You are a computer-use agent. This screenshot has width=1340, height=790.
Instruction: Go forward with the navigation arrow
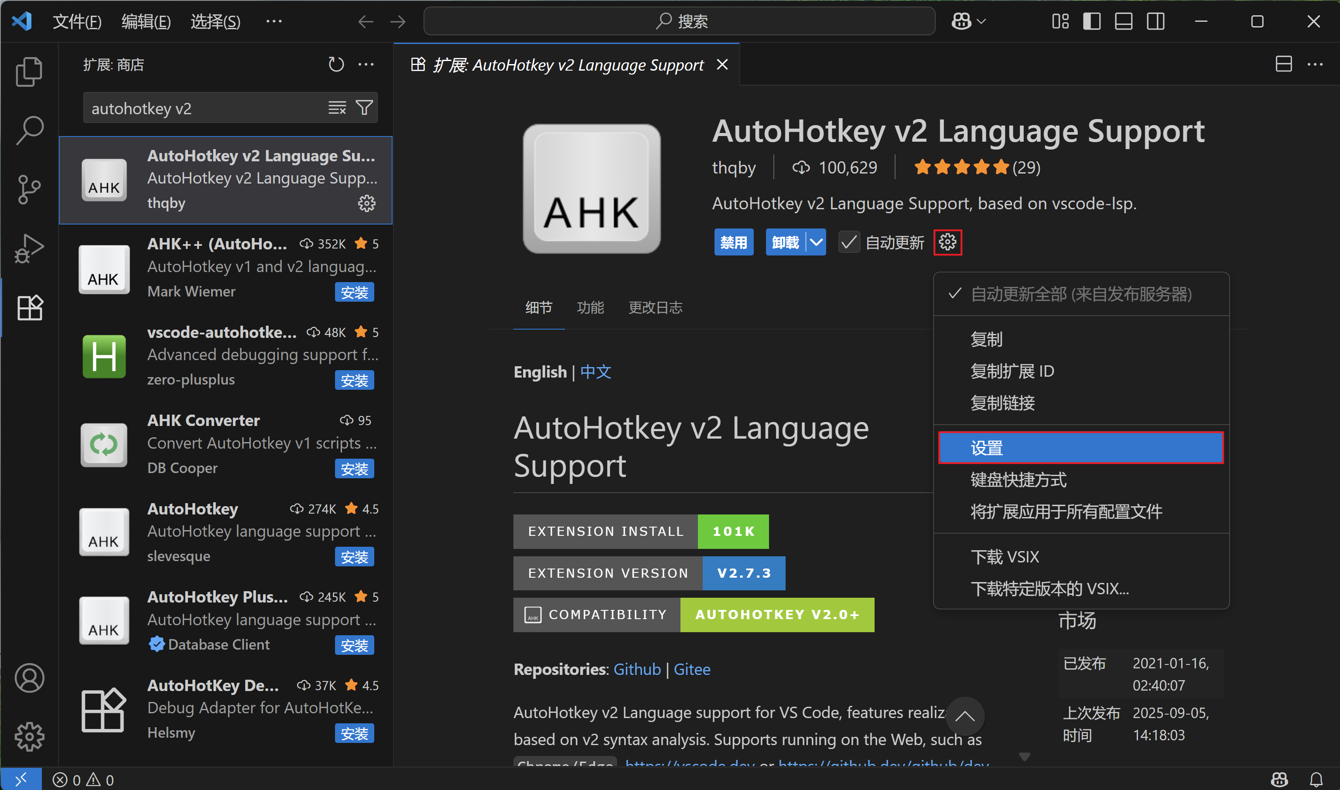coord(397,21)
